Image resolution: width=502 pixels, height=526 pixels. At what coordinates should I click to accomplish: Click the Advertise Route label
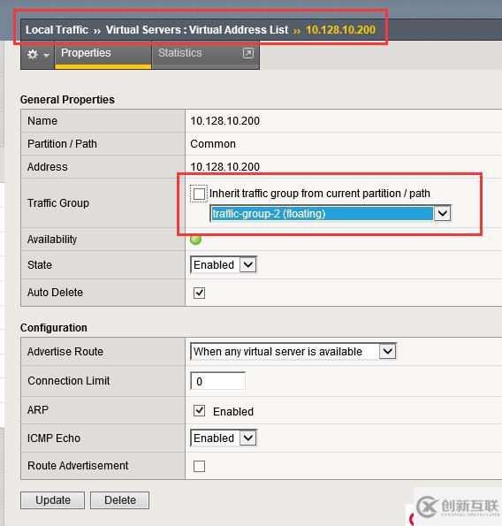pos(65,352)
